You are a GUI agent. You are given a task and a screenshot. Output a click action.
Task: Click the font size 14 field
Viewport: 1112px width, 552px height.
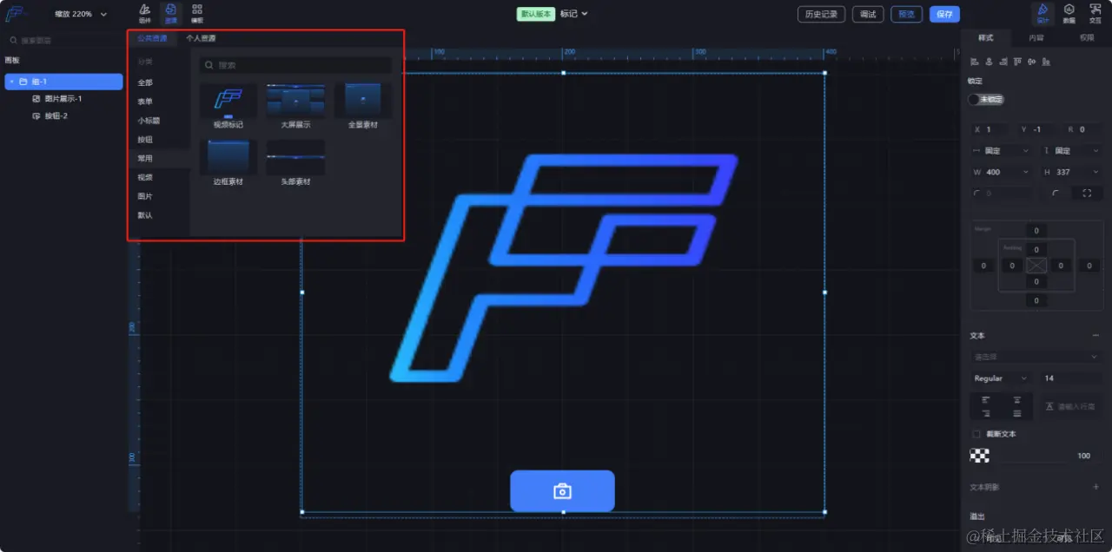tap(1071, 378)
